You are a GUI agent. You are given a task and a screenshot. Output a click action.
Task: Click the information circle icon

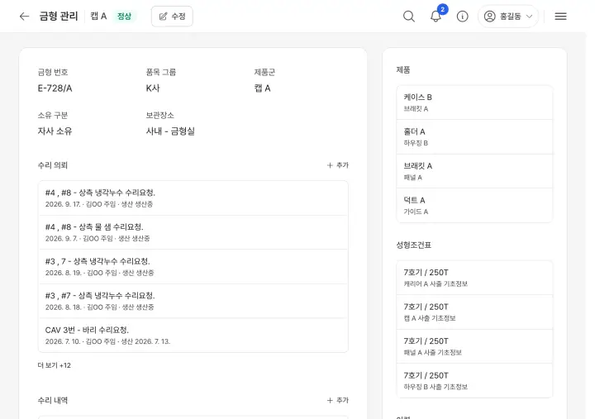[462, 17]
